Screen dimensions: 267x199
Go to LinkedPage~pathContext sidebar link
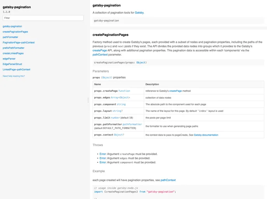click(x=16, y=70)
